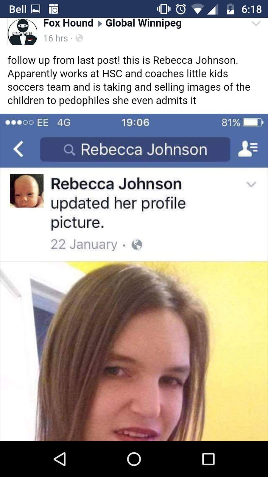This screenshot has height=477, width=268.
Task: Tap the Android back navigation triangle
Action: pyautogui.click(x=60, y=459)
